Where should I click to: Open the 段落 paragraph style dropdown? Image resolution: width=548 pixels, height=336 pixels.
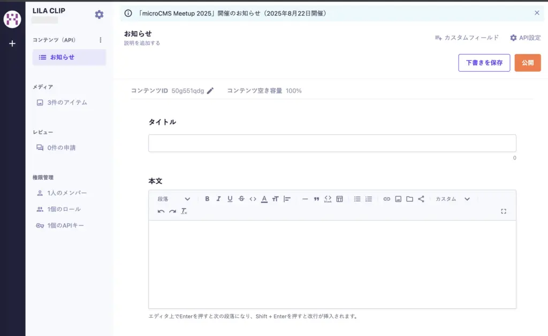click(174, 198)
